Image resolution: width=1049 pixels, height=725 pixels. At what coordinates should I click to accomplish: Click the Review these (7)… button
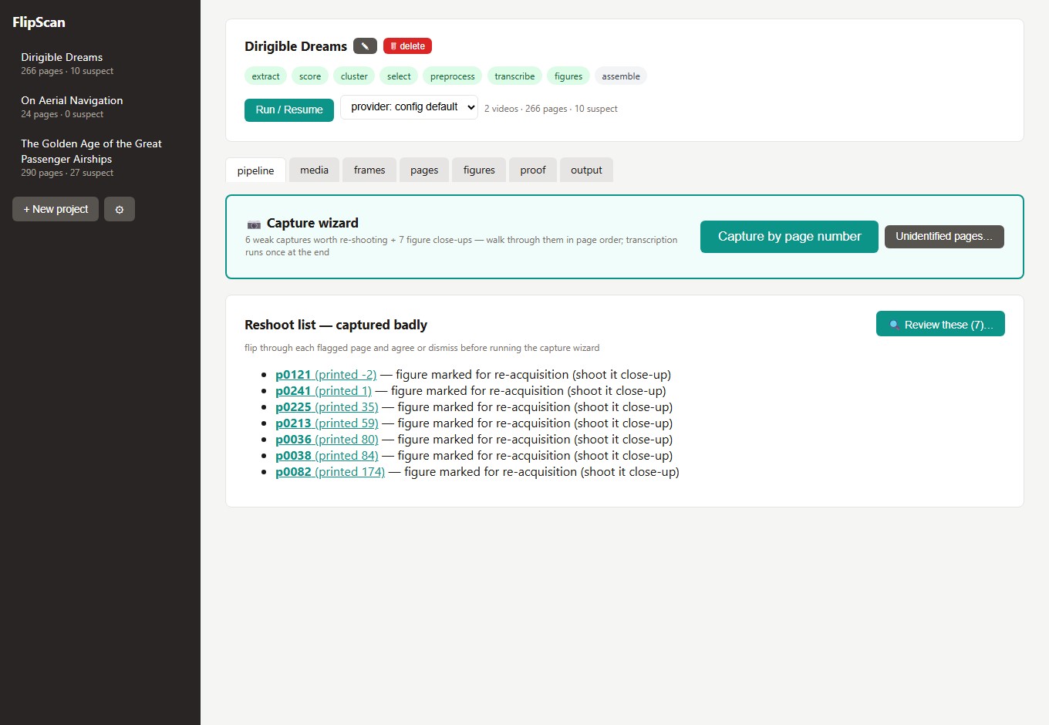point(940,324)
